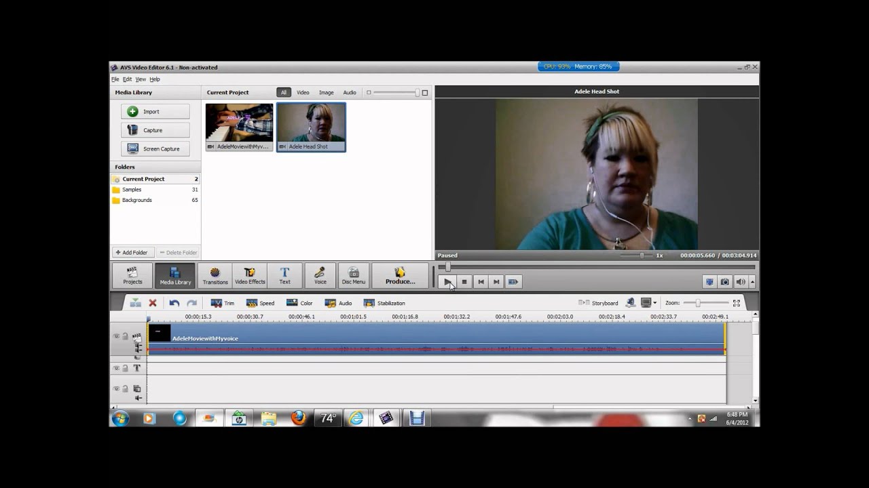The width and height of the screenshot is (869, 488).
Task: Click the audio mixer icon next to Storyboard
Action: pos(631,303)
